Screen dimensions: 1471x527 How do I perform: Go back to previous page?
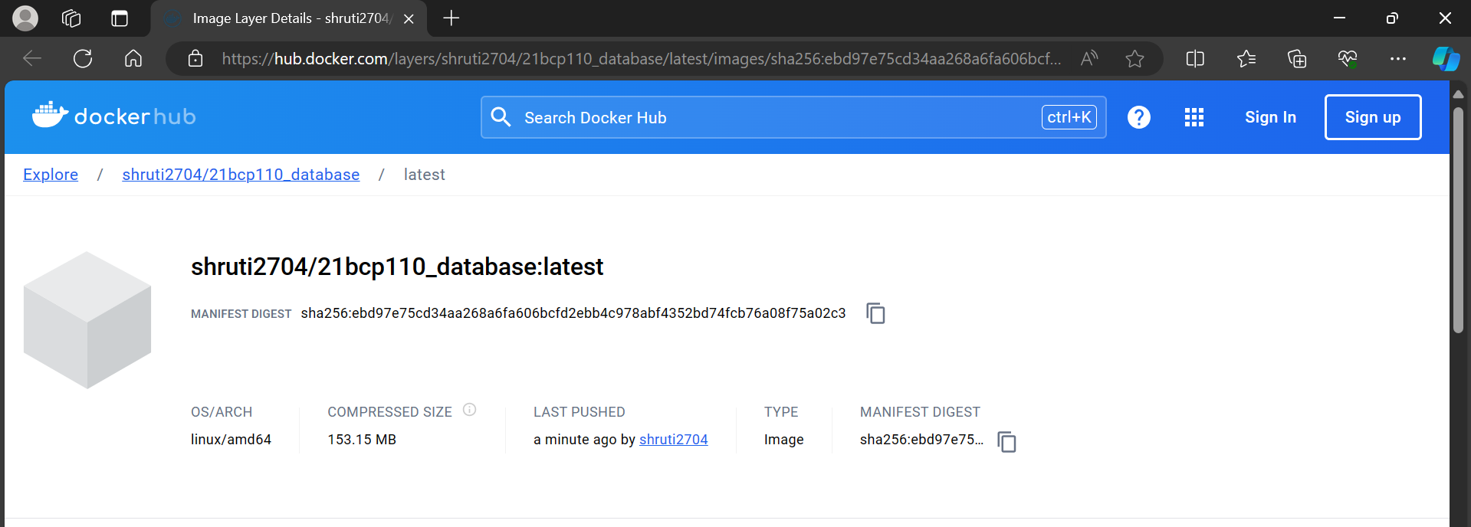[32, 58]
